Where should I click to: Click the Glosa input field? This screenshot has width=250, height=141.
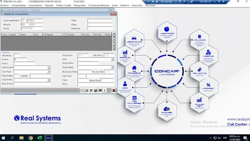click(96, 84)
